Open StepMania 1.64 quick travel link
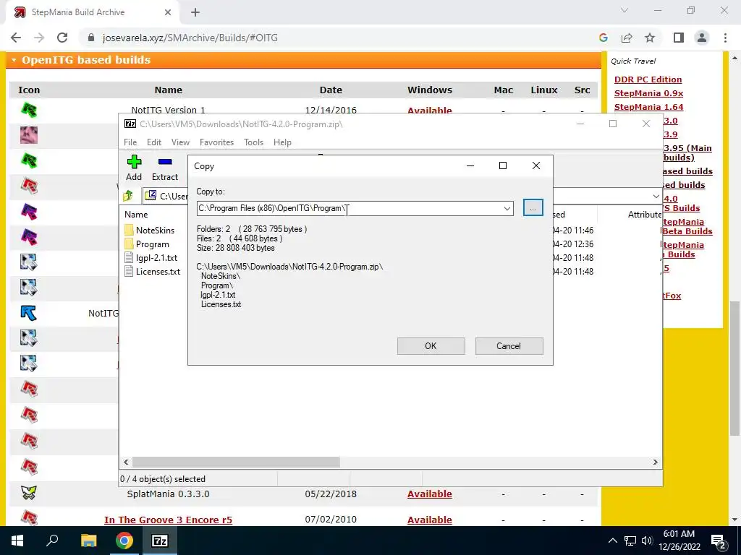 pos(648,107)
